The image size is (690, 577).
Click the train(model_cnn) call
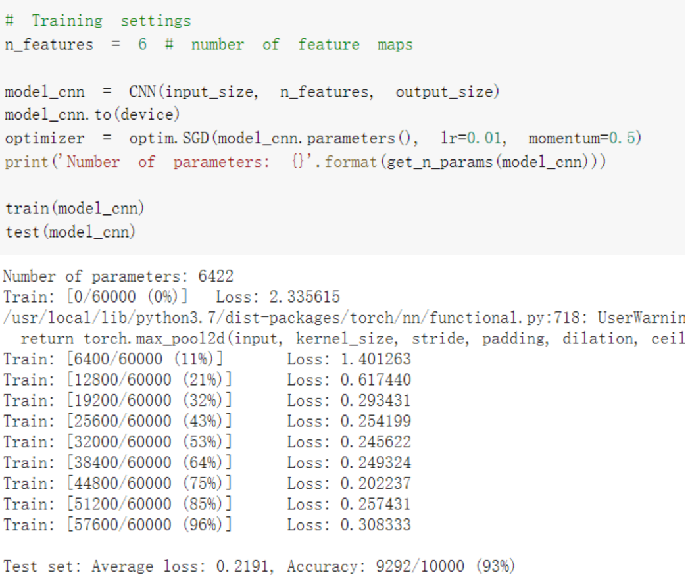tap(74, 209)
